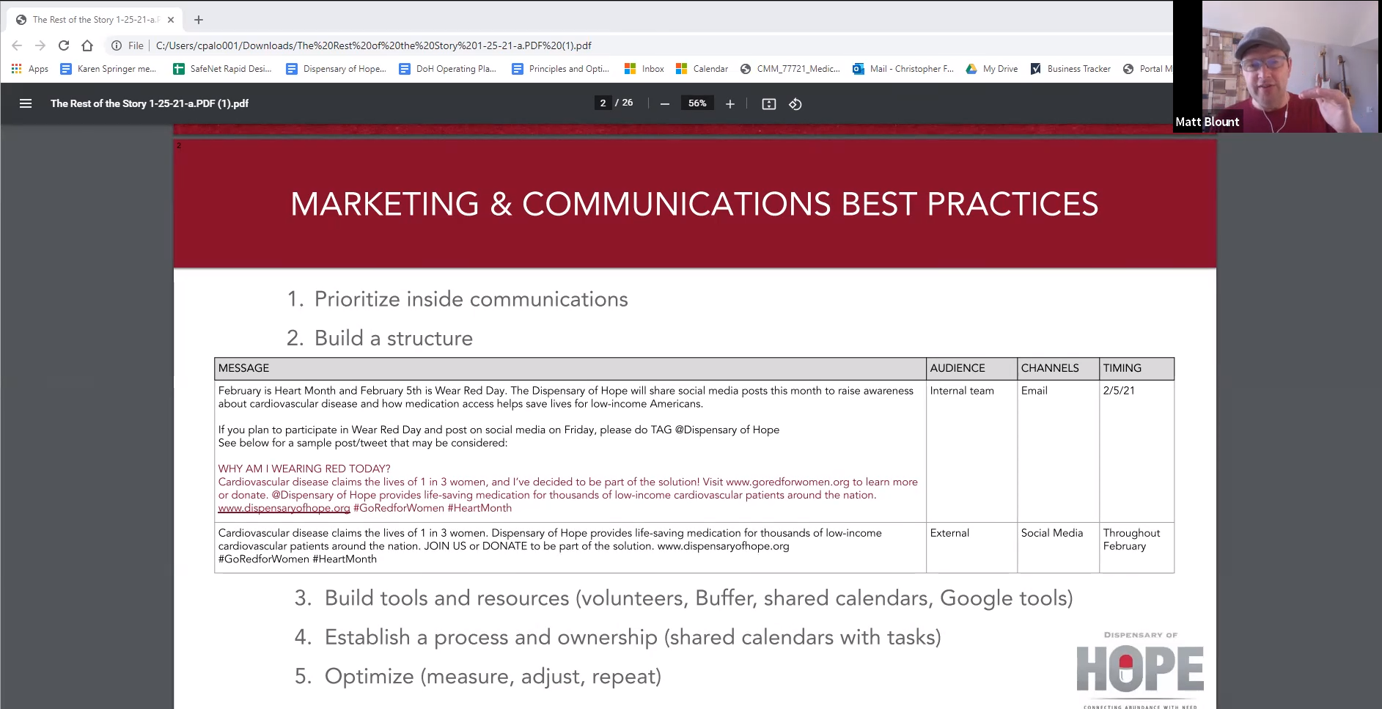Rotate the PDF counterclockwise

pyautogui.click(x=795, y=104)
